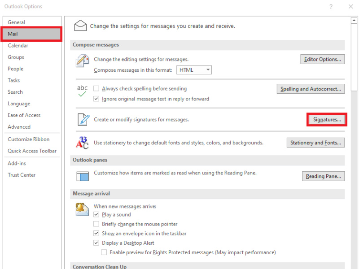Open the Calendar options category
This screenshot has width=359, height=269.
click(x=32, y=46)
